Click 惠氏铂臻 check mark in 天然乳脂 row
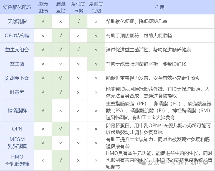The height and width of the screenshot is (171, 215). [43, 21]
